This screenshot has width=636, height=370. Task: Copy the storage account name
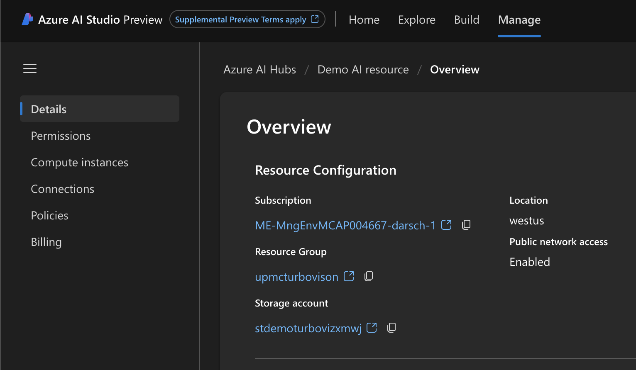391,328
